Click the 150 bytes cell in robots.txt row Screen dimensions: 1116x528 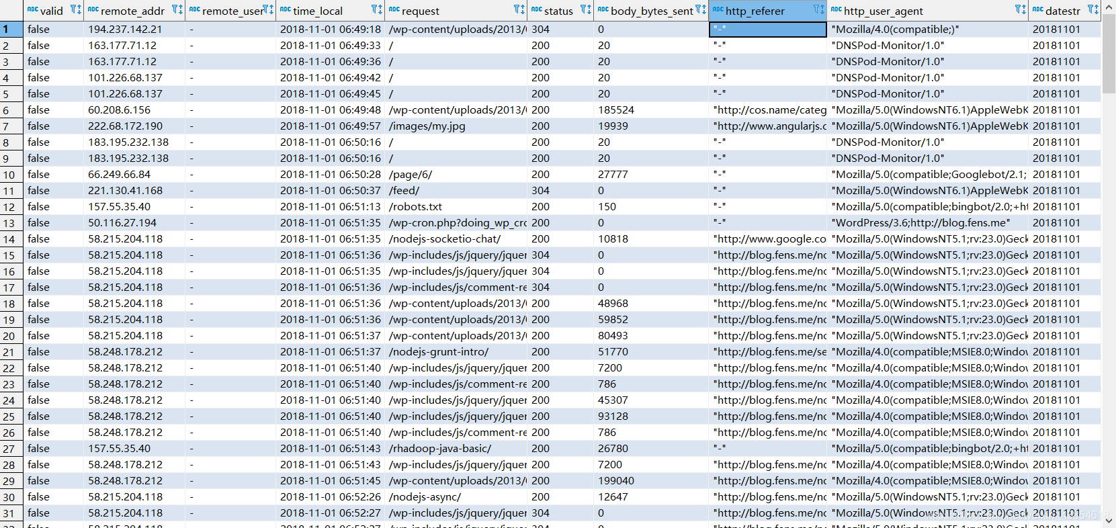tap(651, 207)
